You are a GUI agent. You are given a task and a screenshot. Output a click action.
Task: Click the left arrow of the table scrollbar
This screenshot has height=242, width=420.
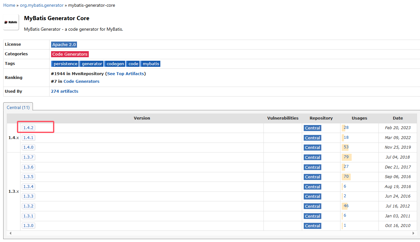11,233
